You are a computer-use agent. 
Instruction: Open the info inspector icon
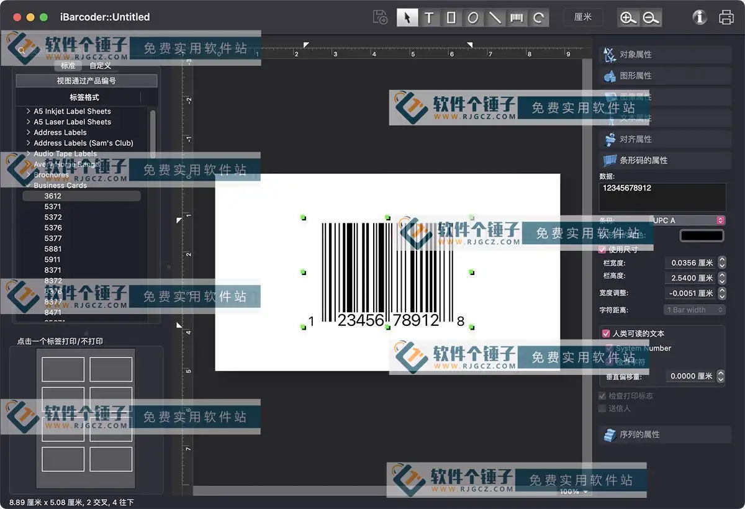(x=700, y=17)
